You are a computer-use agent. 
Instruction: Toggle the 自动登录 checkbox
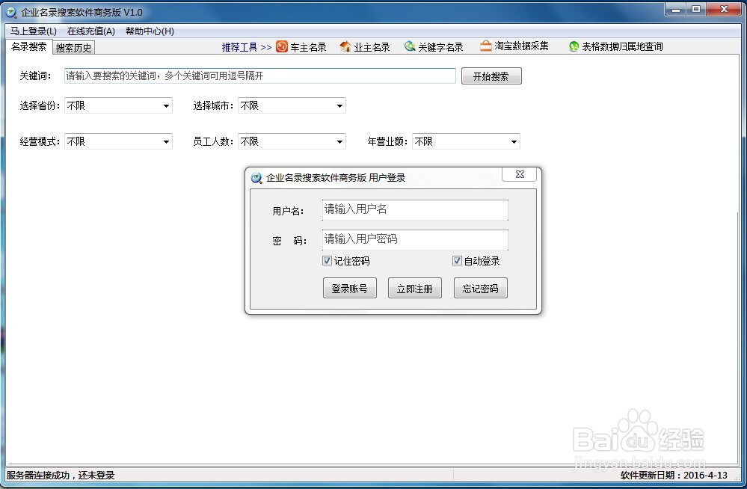coord(457,260)
